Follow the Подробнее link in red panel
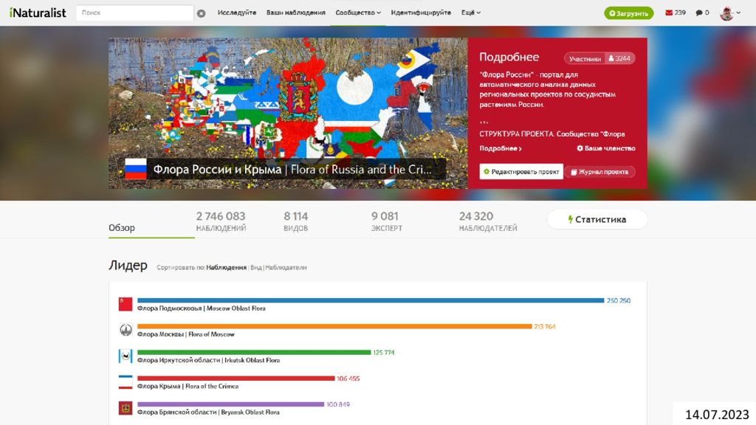The image size is (756, 425). click(x=501, y=148)
